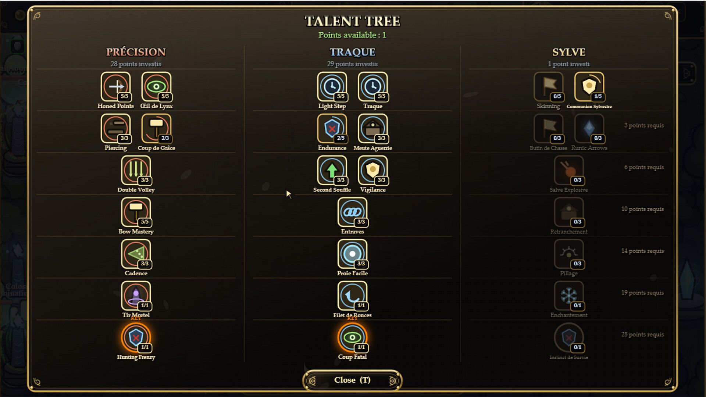Screen dimensions: 706x397
Task: Add a point to Communion Sylvestre
Action: (x=589, y=87)
